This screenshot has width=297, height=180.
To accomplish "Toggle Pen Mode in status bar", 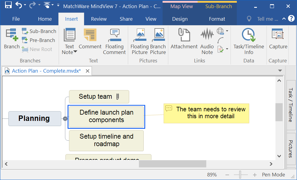I will pos(274,175).
